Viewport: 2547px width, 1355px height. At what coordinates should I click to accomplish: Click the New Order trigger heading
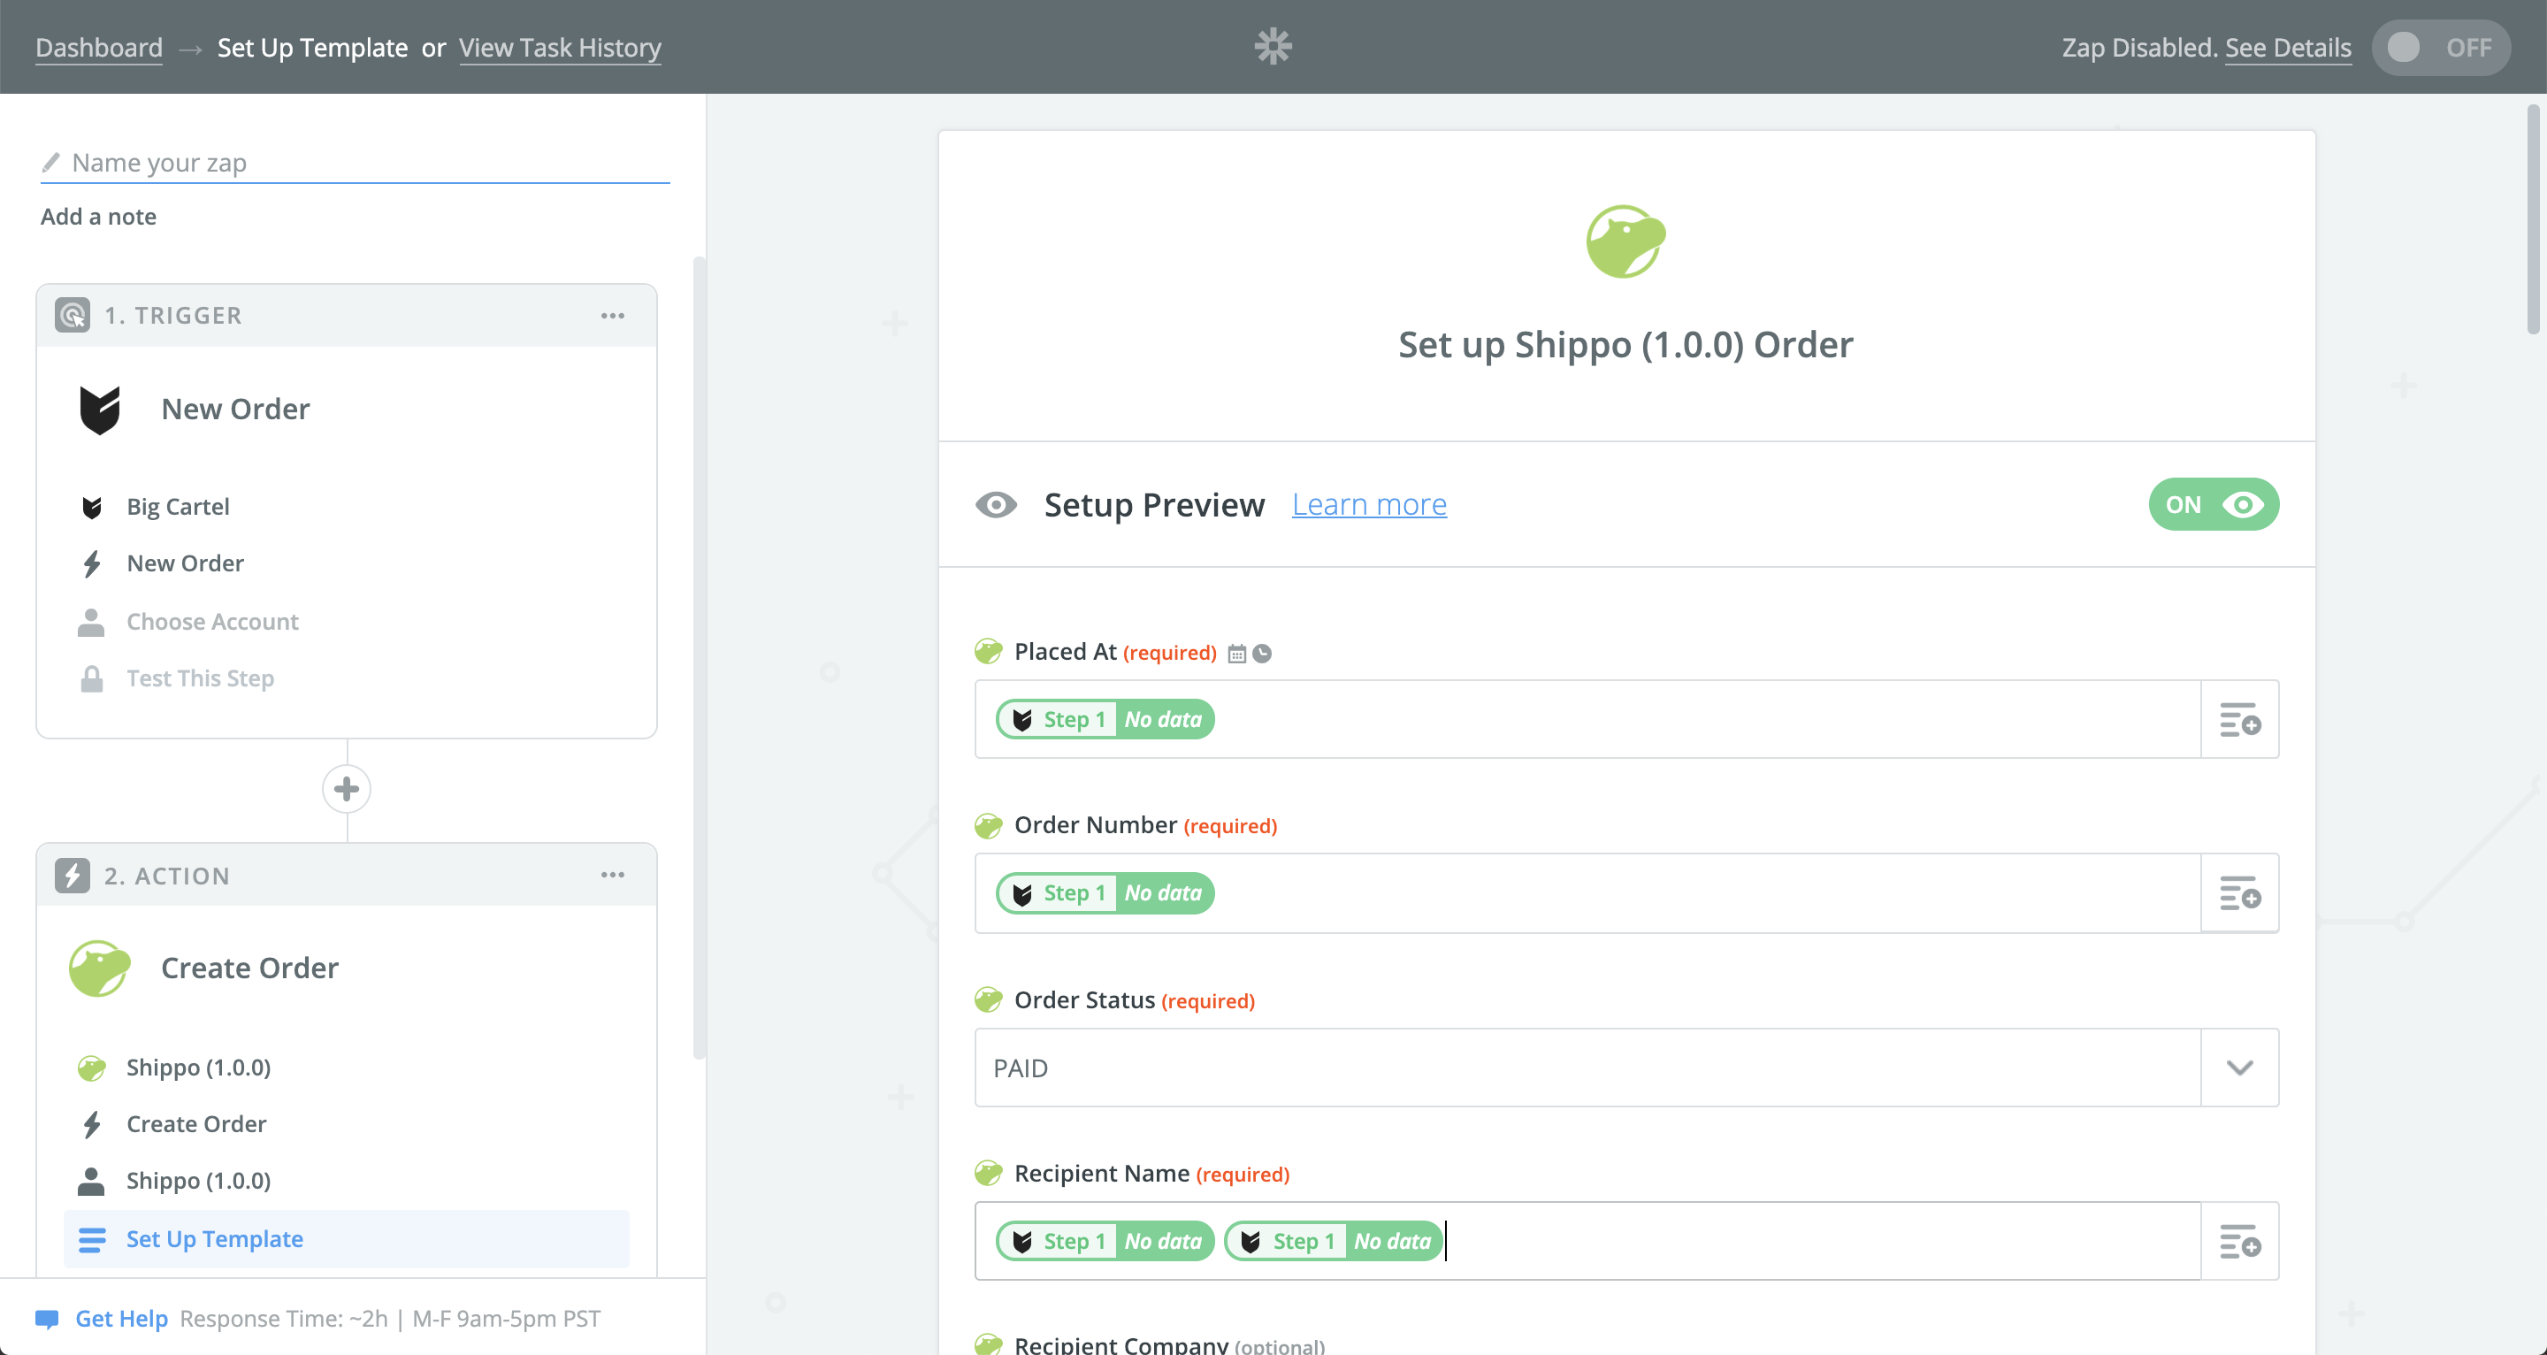coord(235,410)
